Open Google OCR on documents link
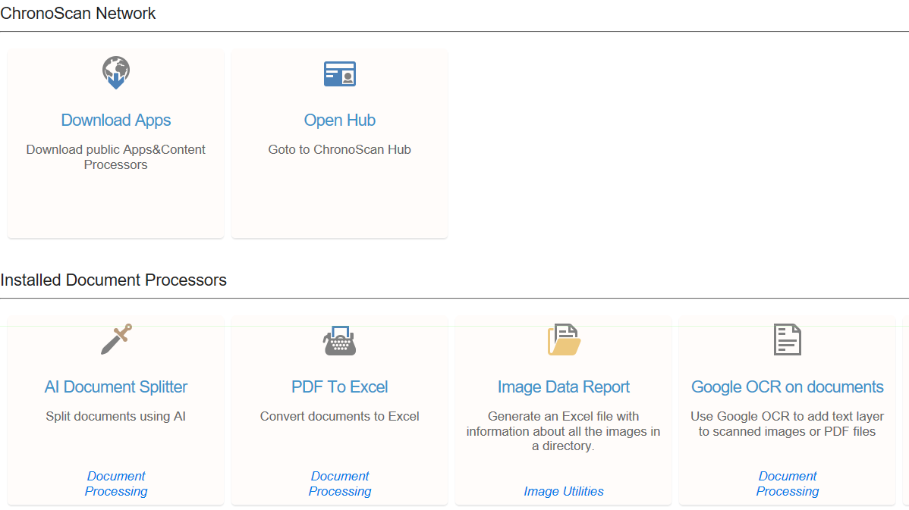 pyautogui.click(x=788, y=386)
